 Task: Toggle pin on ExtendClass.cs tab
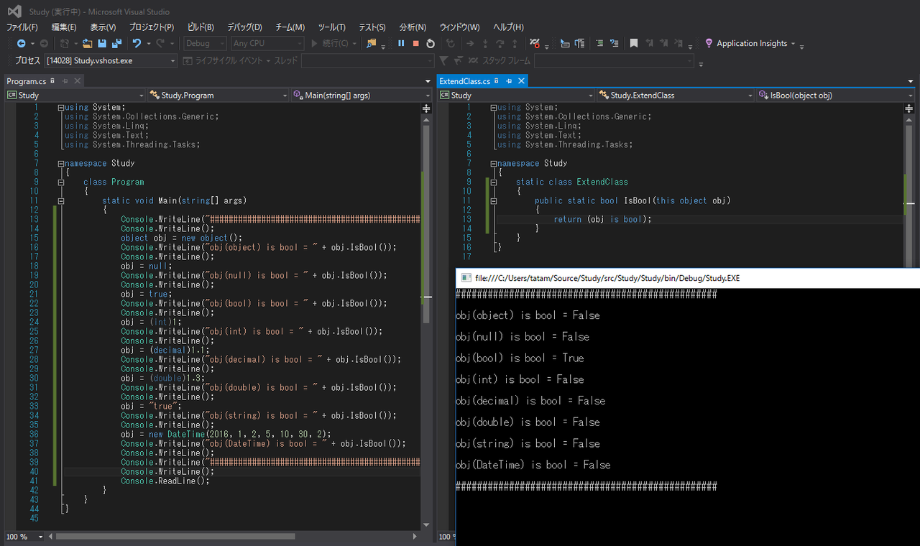click(x=508, y=81)
